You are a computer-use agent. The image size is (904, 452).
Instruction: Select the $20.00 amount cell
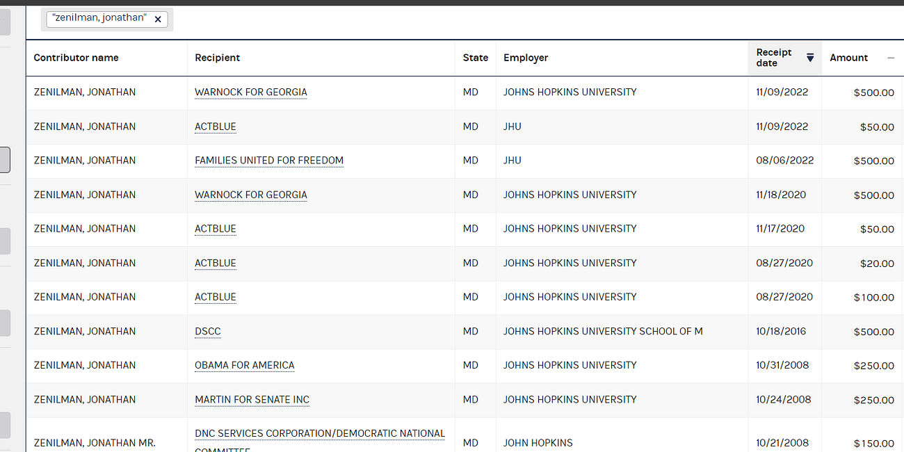click(877, 264)
